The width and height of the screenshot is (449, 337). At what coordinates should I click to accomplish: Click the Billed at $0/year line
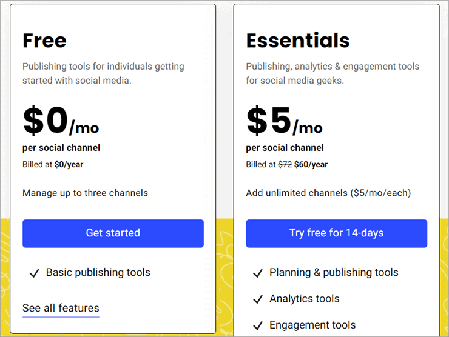(x=52, y=164)
